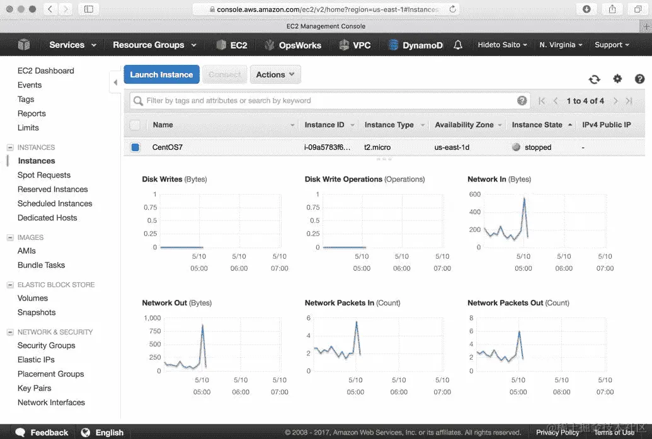
Task: Toggle Safari sidebar button
Action: (89, 9)
